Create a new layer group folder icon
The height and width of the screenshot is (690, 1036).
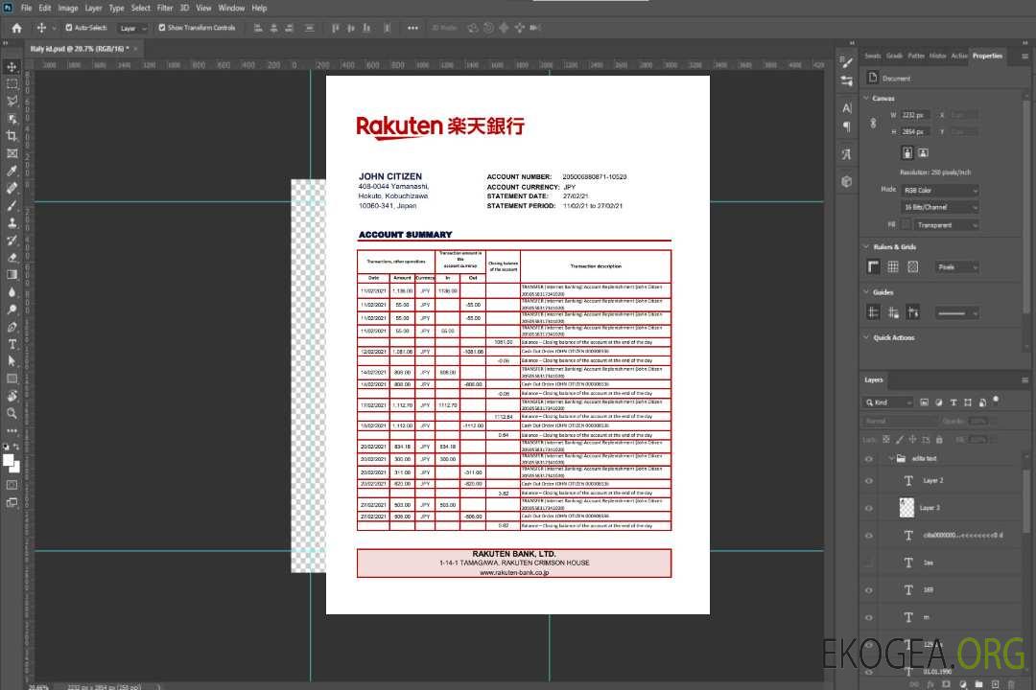[978, 684]
